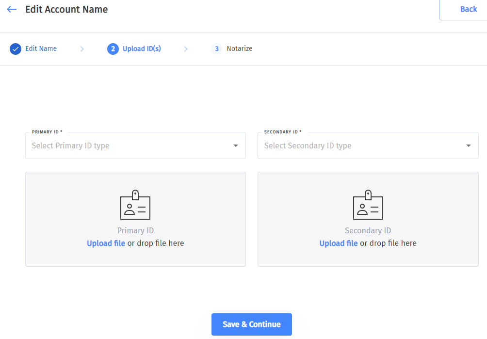The height and width of the screenshot is (339, 487).
Task: Click the chevron between Edit Name and Upload ID(s)
Action: [82, 49]
